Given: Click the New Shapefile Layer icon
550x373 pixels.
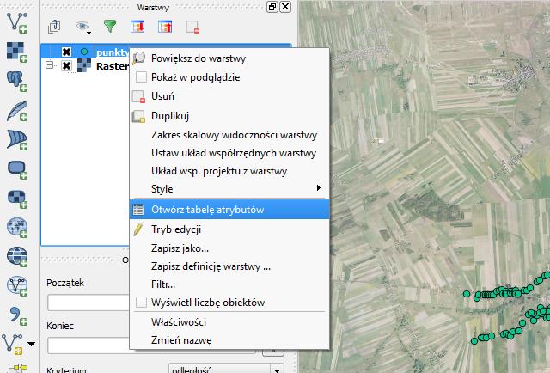Looking at the screenshot, I should (13, 344).
